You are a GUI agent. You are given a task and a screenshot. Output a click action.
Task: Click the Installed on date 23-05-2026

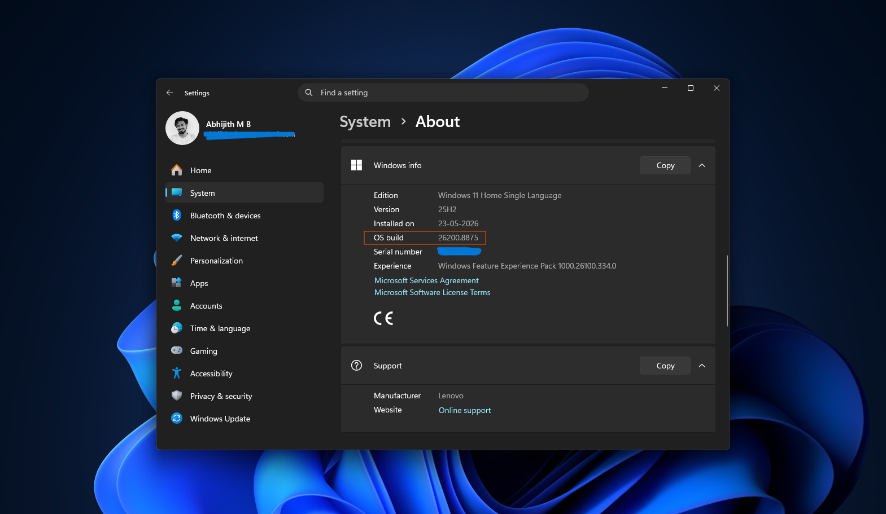click(458, 223)
